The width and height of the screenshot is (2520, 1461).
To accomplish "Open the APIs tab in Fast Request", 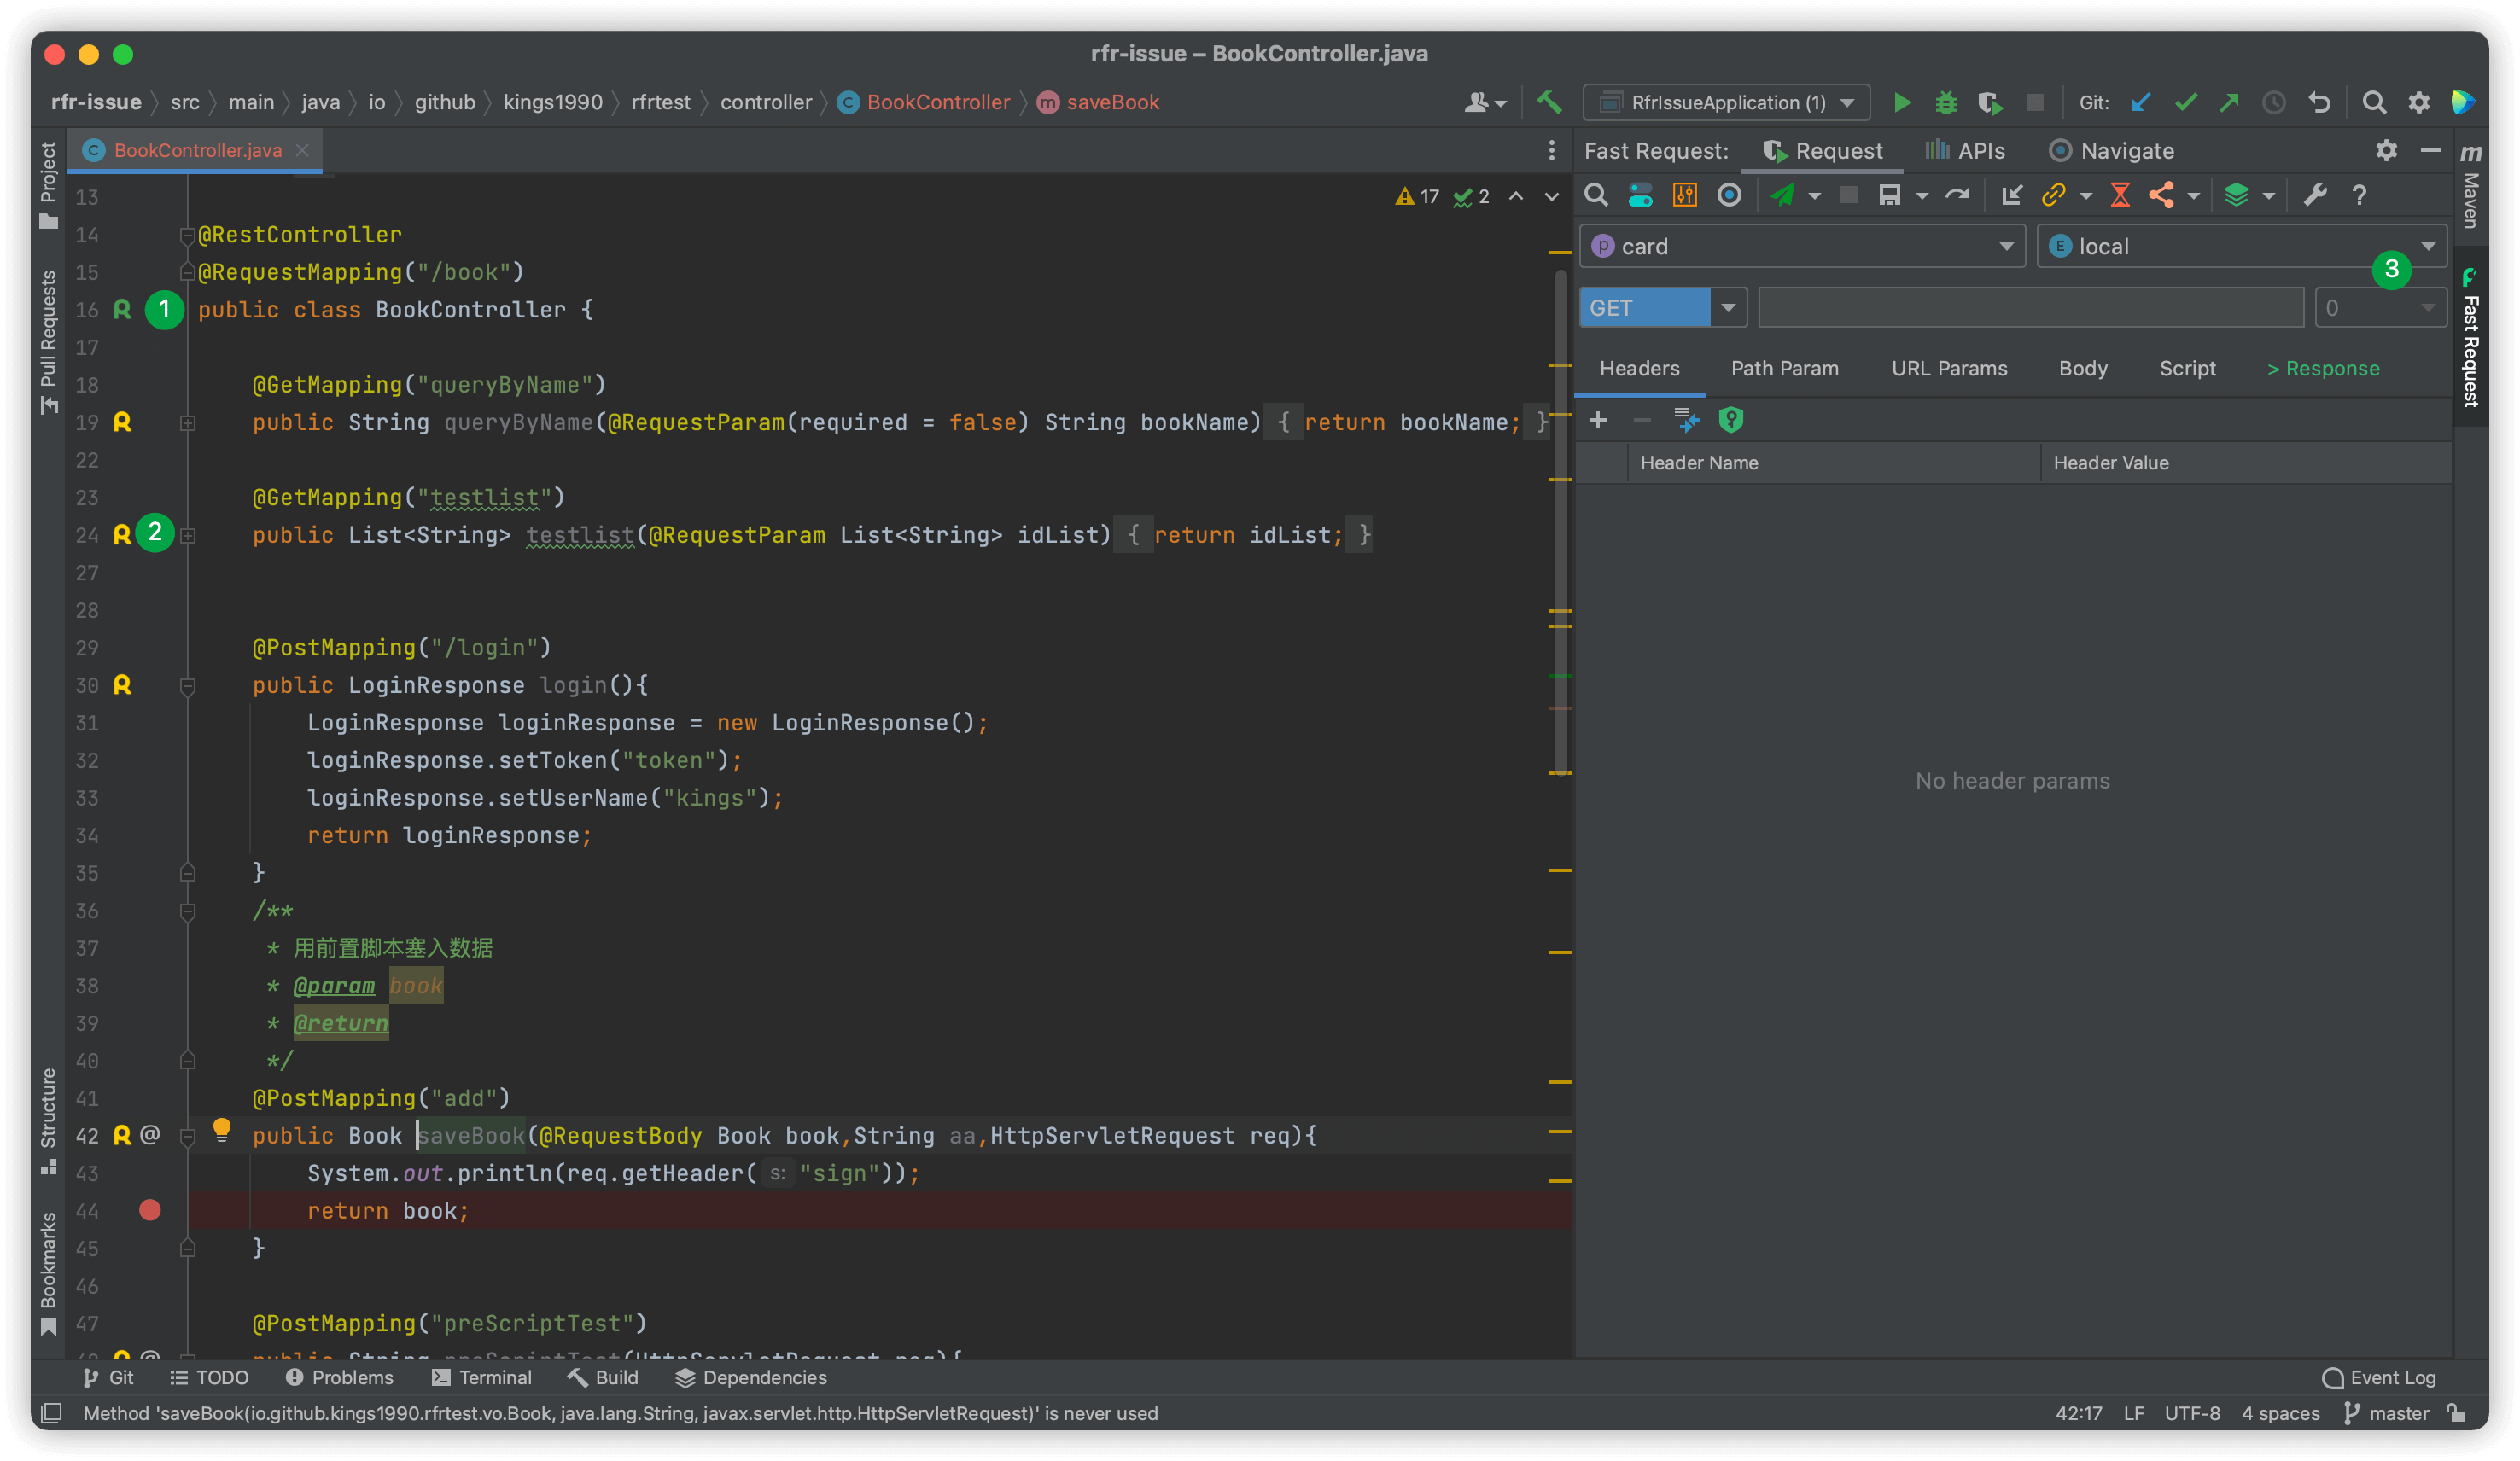I will [x=1965, y=151].
